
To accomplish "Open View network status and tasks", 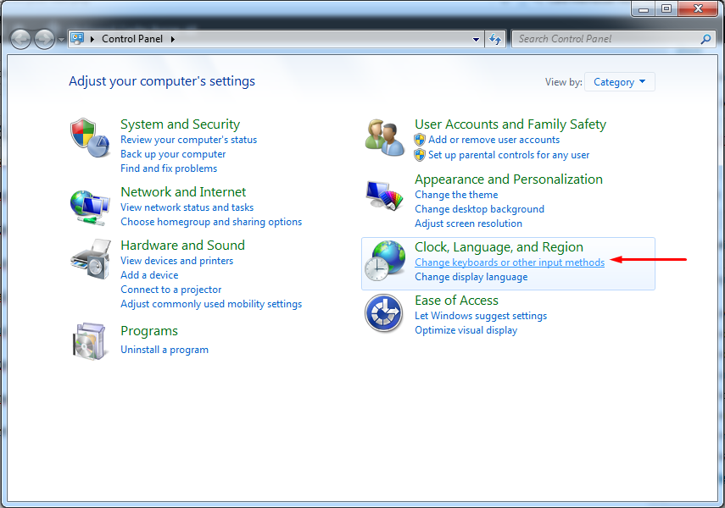I will coord(187,207).
